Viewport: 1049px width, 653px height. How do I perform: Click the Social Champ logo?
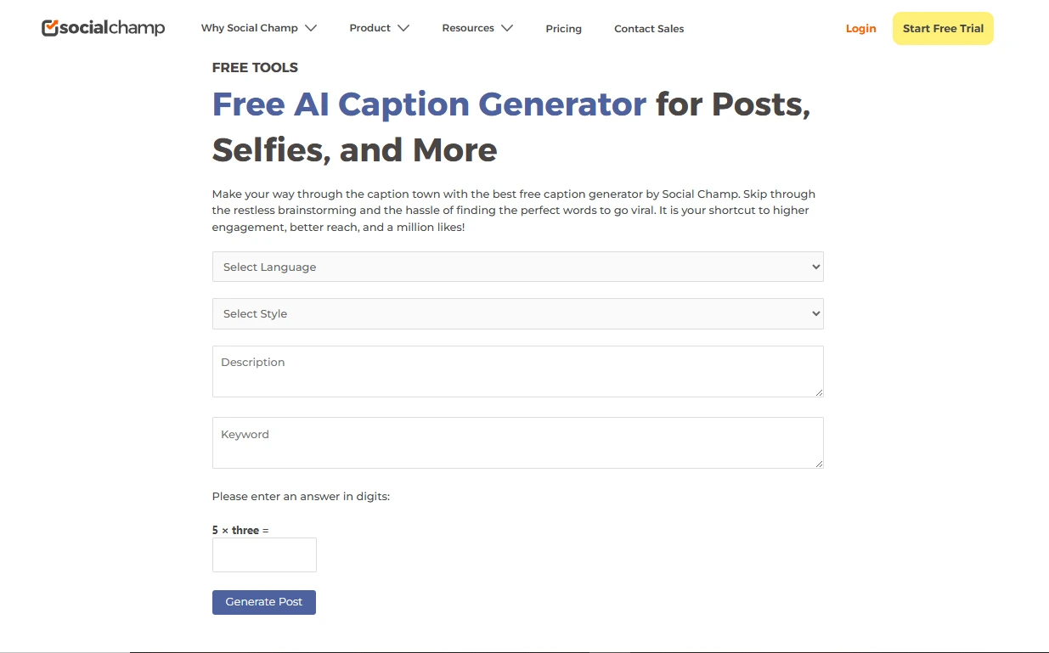pyautogui.click(x=103, y=28)
